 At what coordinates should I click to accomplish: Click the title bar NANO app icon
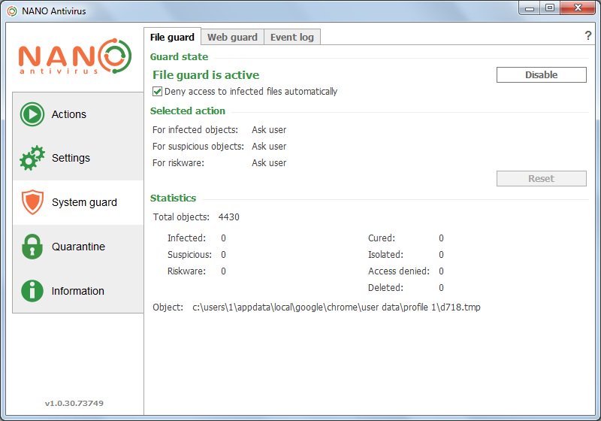point(12,11)
